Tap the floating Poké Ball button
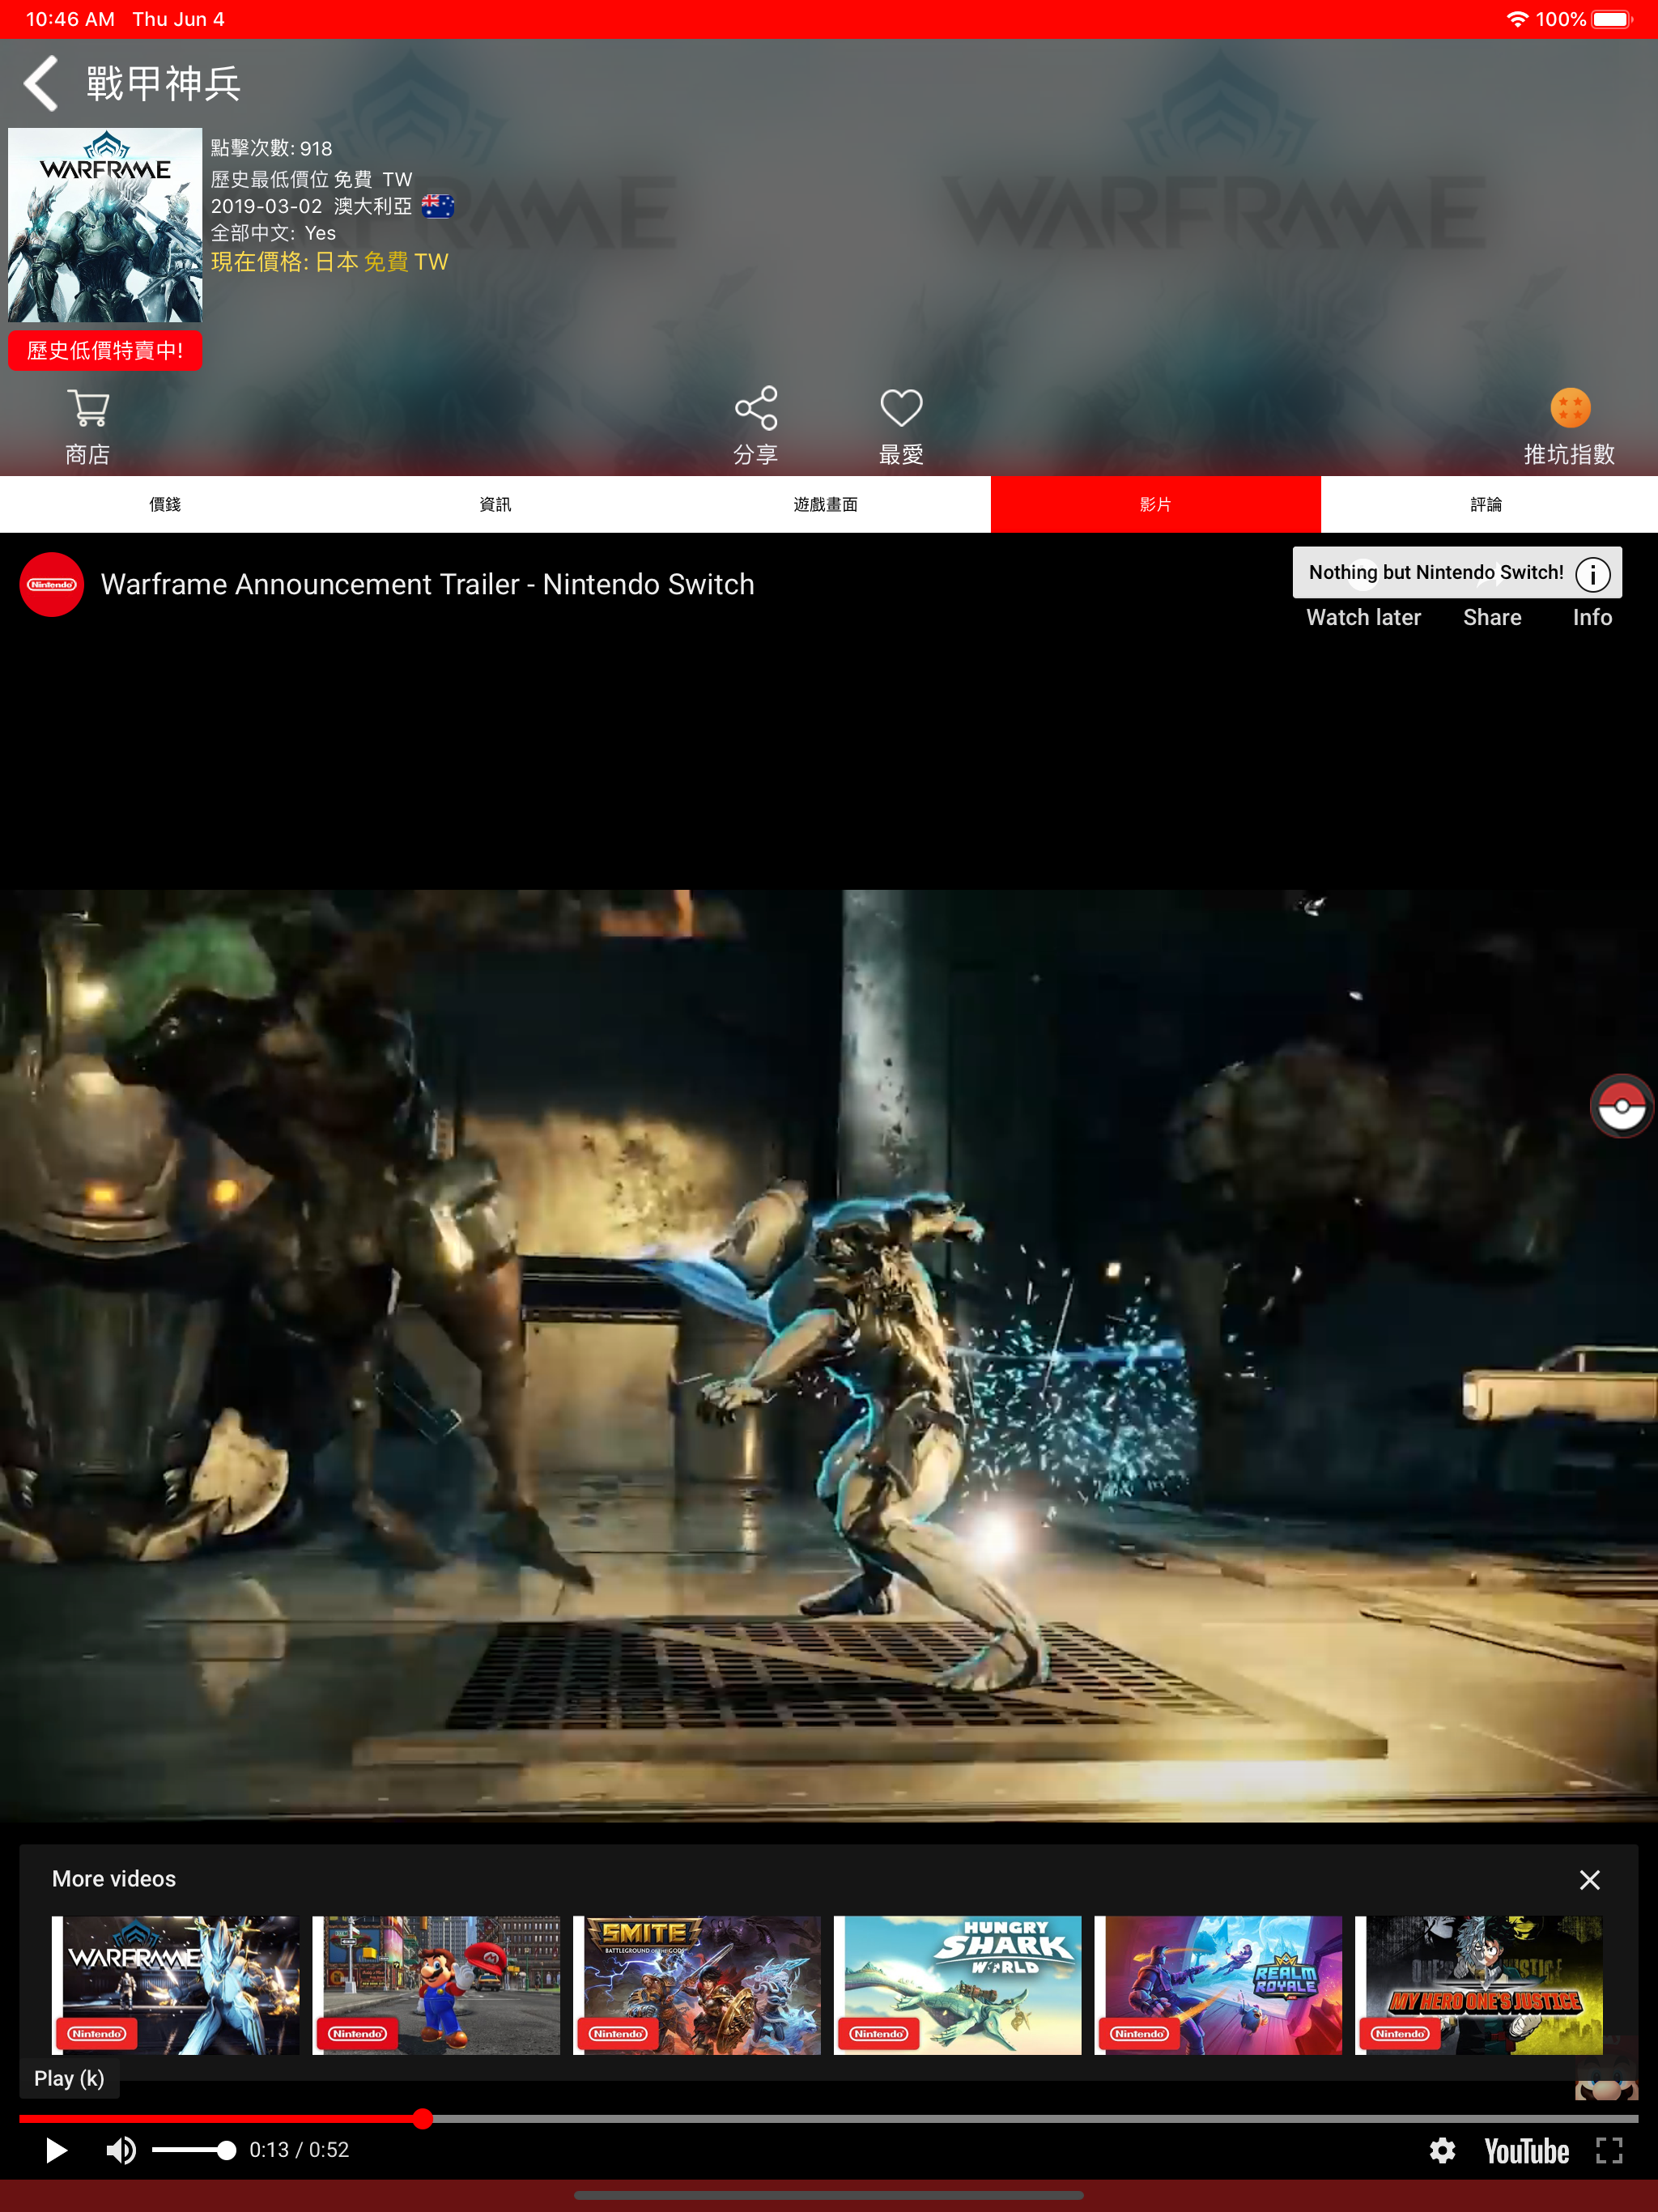Image resolution: width=1658 pixels, height=2212 pixels. click(1622, 1106)
